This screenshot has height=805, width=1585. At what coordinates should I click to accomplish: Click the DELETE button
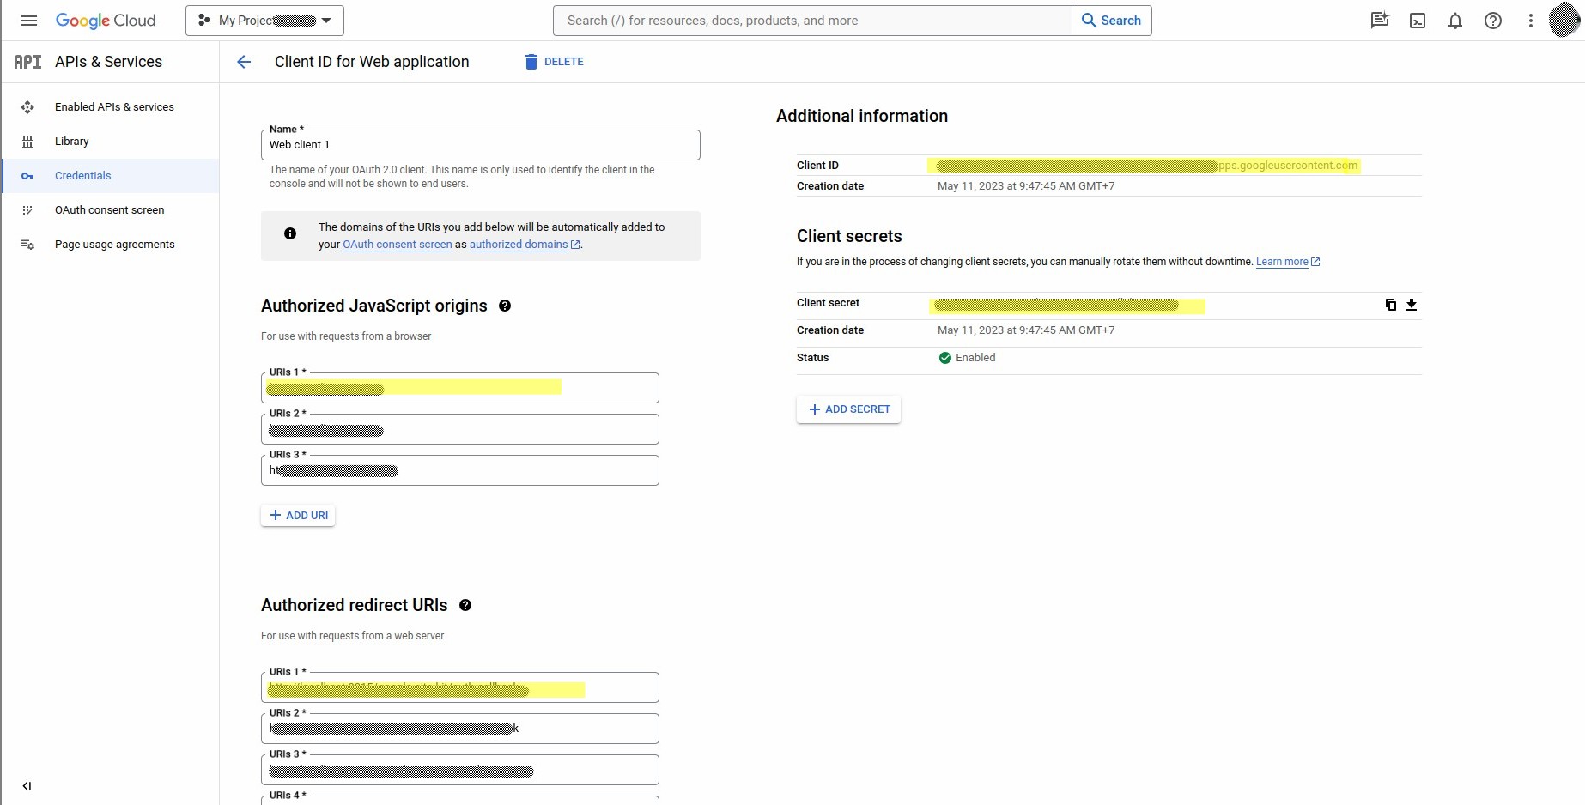(x=554, y=61)
